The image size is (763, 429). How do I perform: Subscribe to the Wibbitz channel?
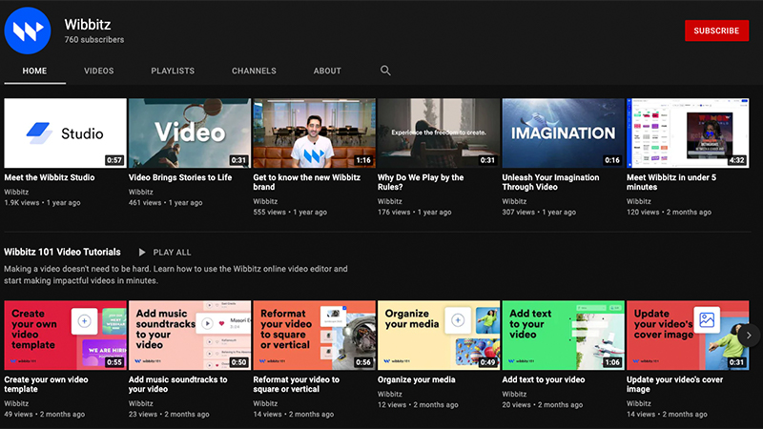(716, 31)
